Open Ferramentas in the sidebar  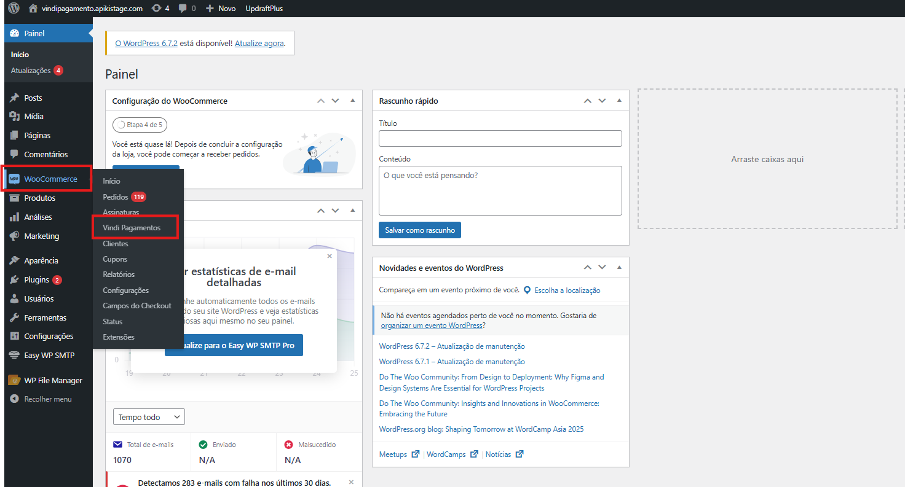pyautogui.click(x=45, y=318)
